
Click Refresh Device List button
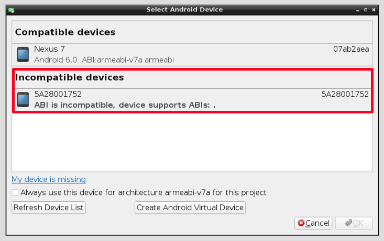tap(49, 208)
